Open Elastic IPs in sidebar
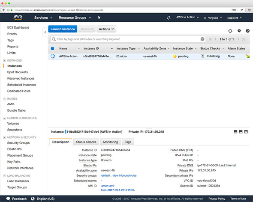Screen dimensions: 253x202 (14, 149)
